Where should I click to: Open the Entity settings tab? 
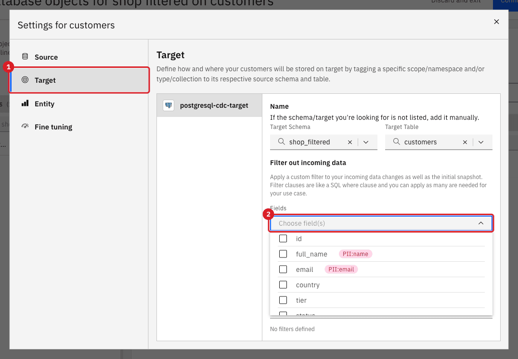tap(79, 103)
